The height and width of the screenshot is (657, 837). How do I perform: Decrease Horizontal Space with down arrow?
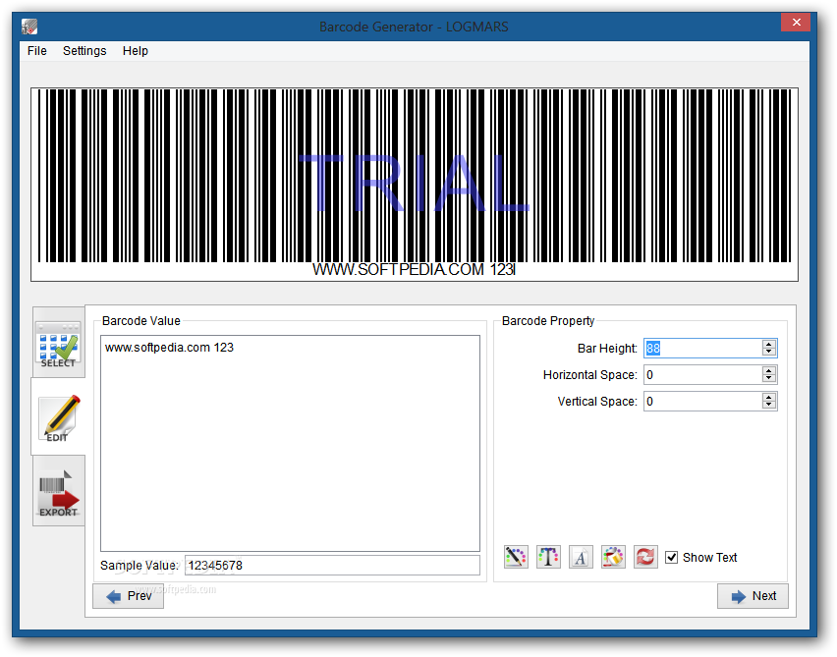coord(768,378)
